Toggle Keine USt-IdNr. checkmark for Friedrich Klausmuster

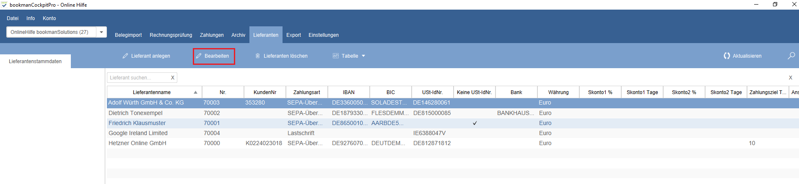(x=475, y=123)
